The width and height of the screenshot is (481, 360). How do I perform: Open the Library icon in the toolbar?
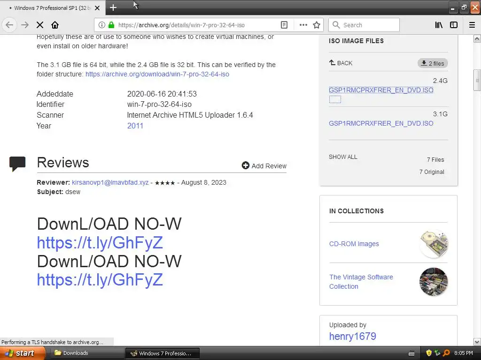coord(439,25)
